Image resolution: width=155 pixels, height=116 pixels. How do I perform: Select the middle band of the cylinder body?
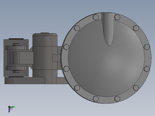point(45,58)
